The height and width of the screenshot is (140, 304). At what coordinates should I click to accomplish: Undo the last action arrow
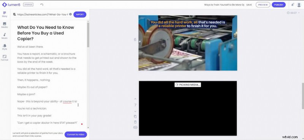42,5
